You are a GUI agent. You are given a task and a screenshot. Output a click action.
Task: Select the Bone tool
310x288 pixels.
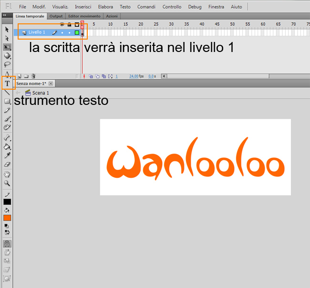pos(7,138)
